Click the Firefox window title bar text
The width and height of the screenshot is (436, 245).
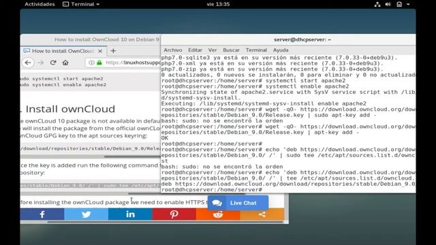[x=107, y=39]
